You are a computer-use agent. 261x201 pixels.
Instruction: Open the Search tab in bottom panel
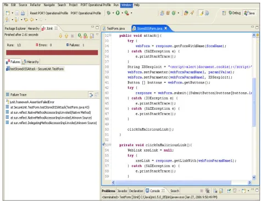[175, 191]
